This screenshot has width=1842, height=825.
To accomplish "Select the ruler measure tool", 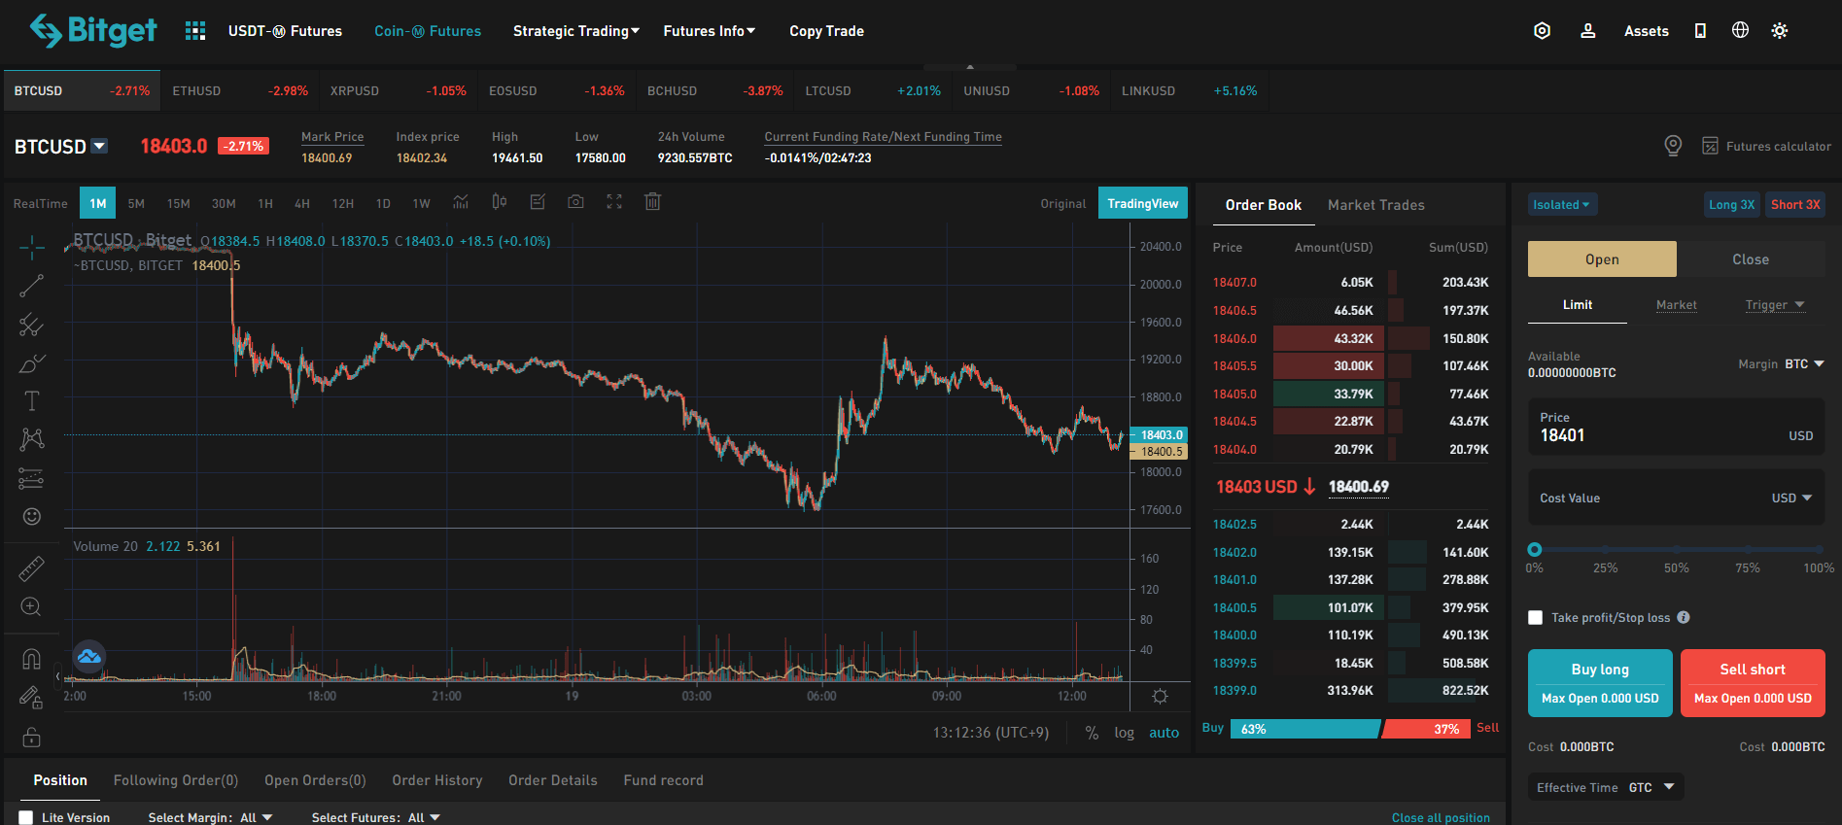I will coord(32,568).
